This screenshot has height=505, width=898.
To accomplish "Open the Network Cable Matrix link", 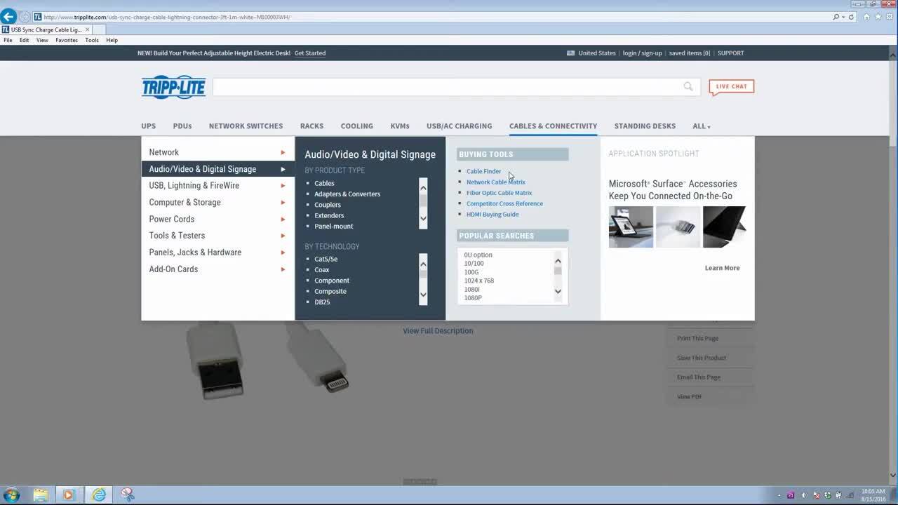I will pyautogui.click(x=495, y=182).
